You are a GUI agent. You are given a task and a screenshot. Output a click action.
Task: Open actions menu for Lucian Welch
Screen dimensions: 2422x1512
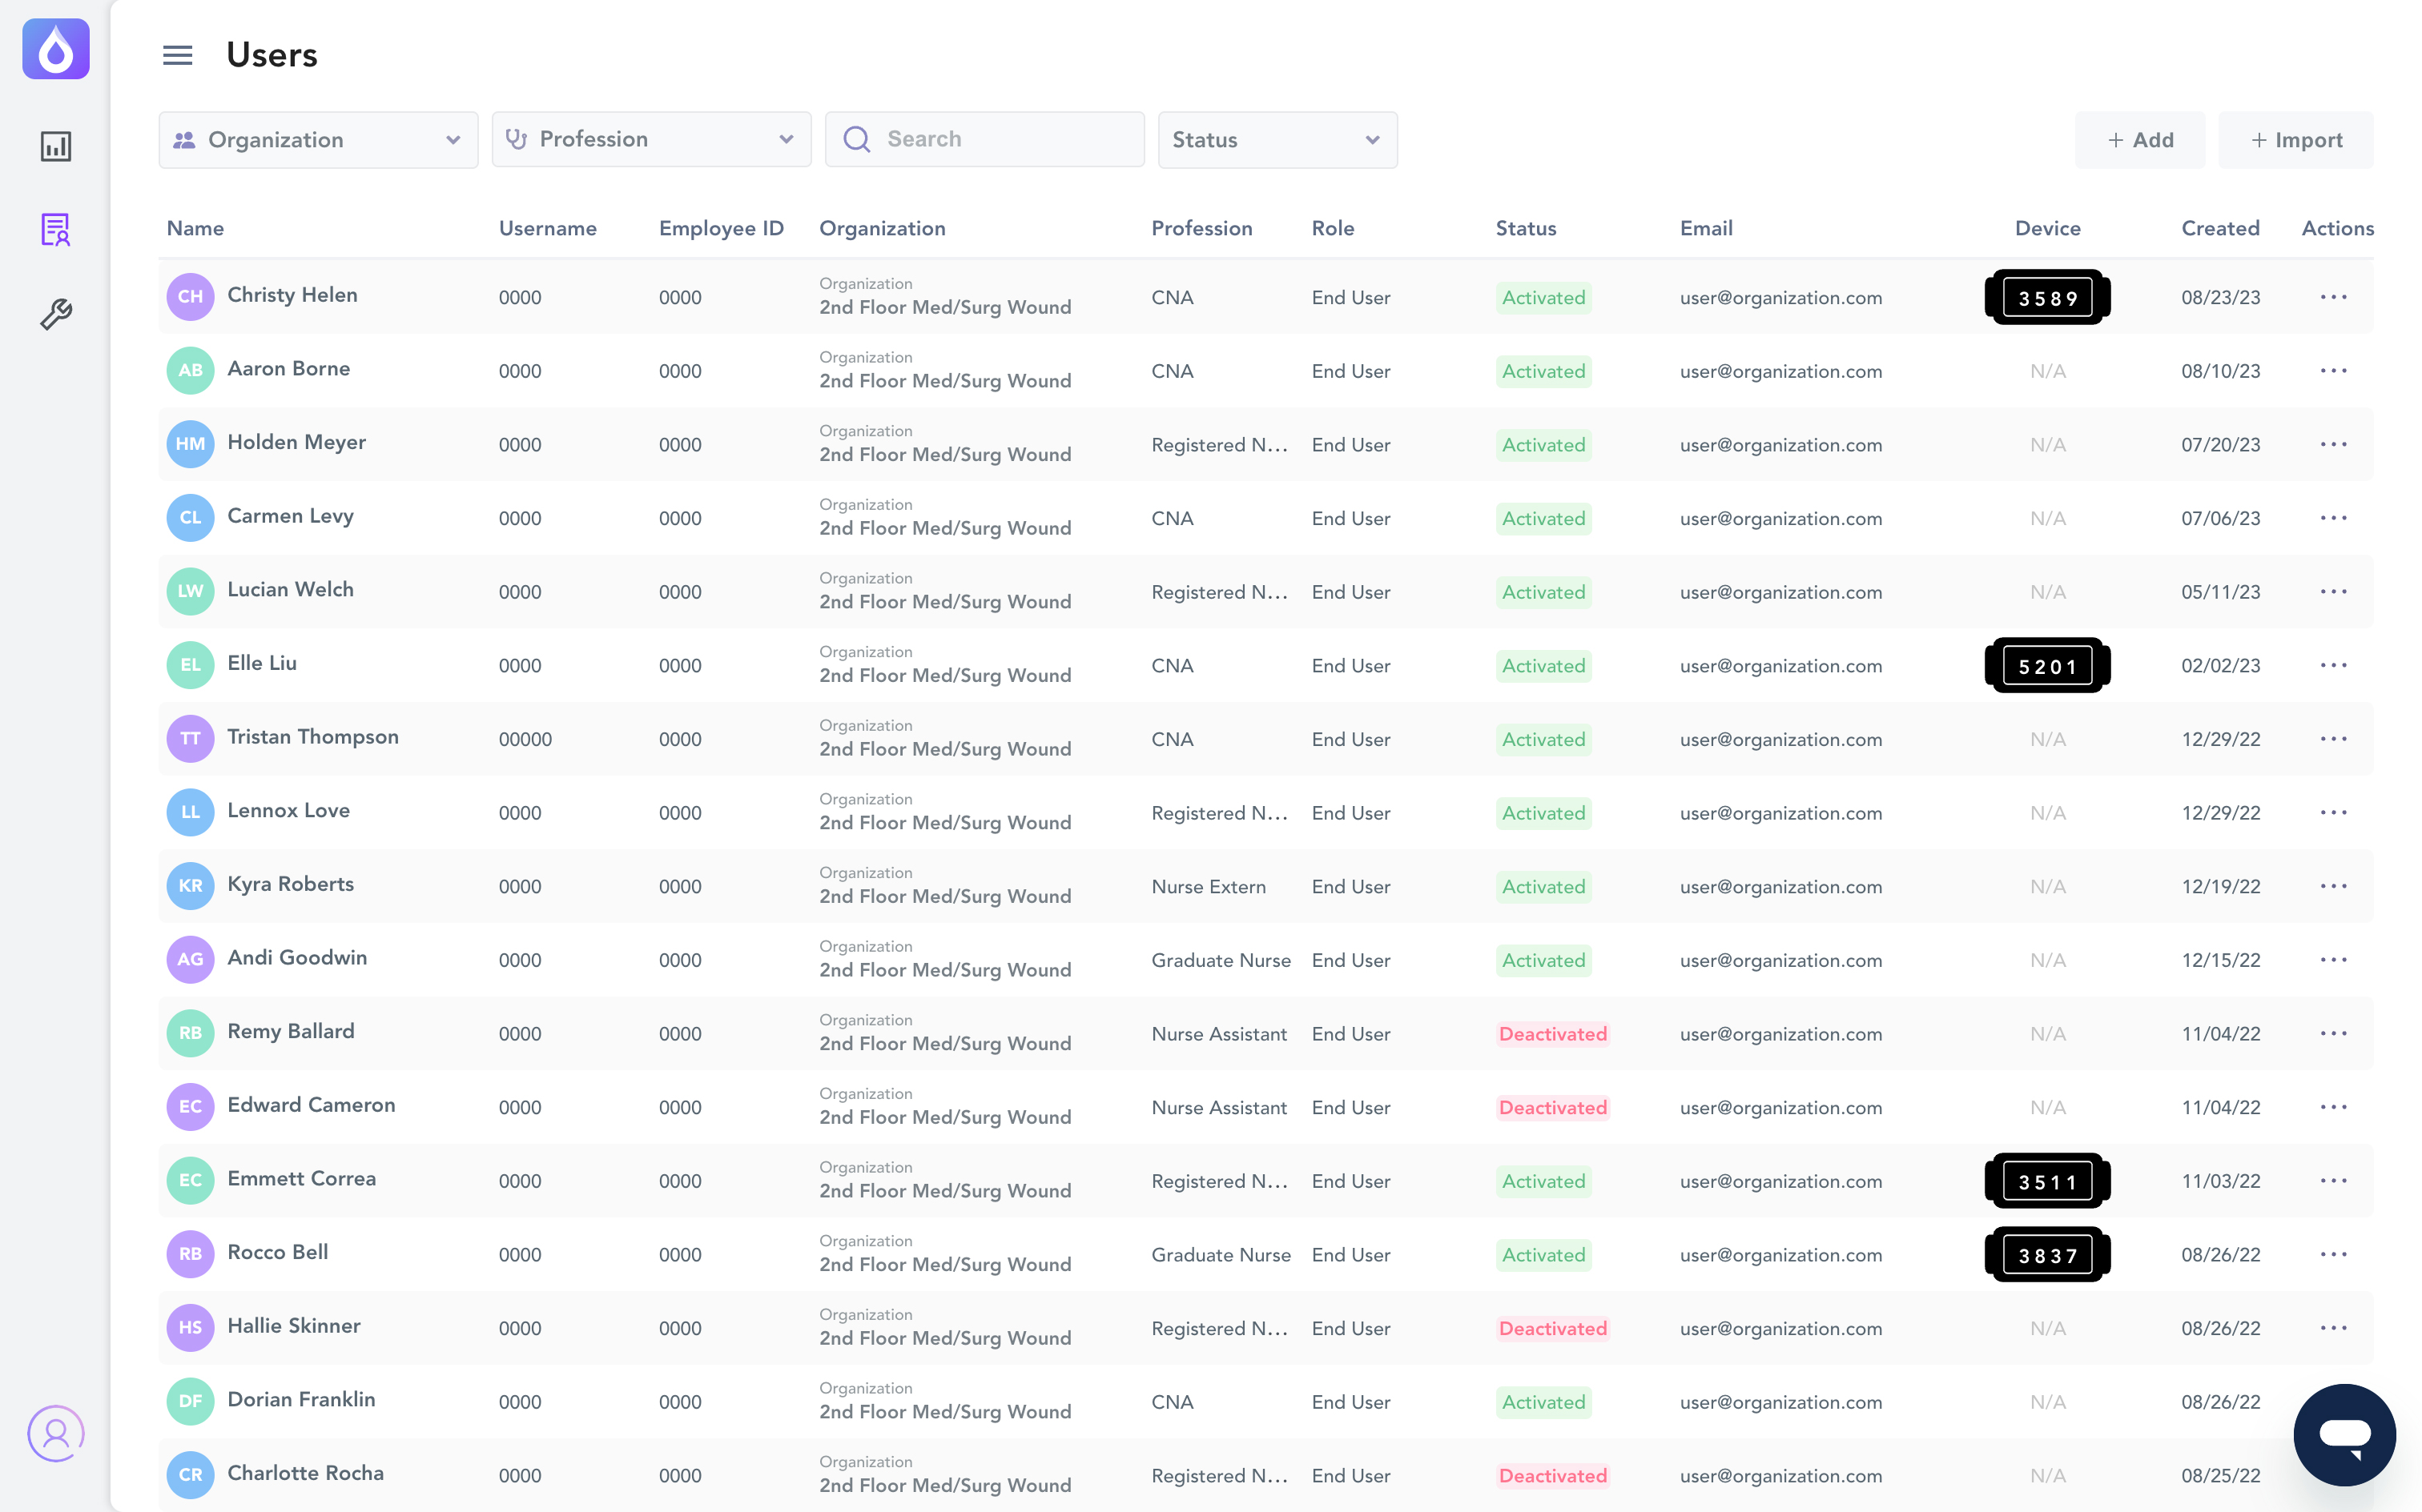pos(2333,592)
